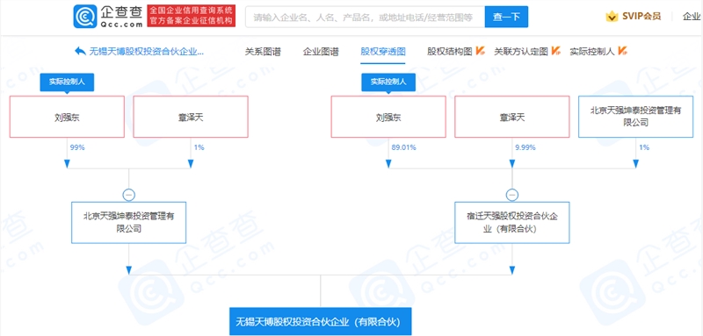Click the back arrow beside 无锡天博股权投资合伙企业
Image resolution: width=703 pixels, height=336 pixels.
point(80,51)
